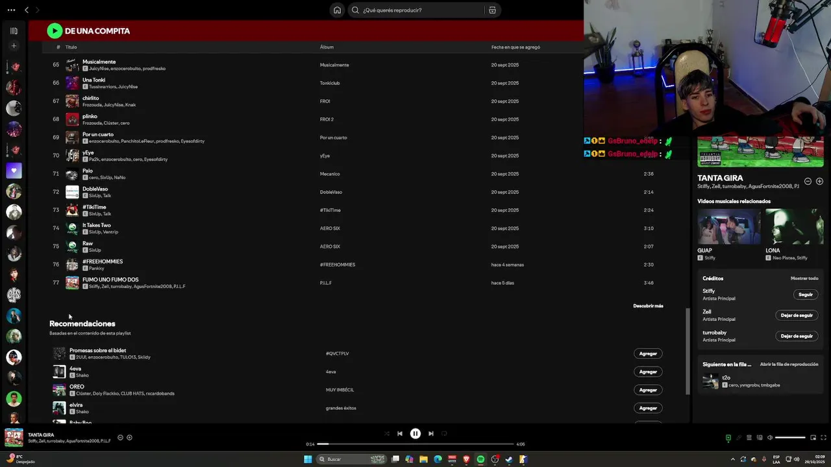Adjust the volume slider

coord(790,437)
